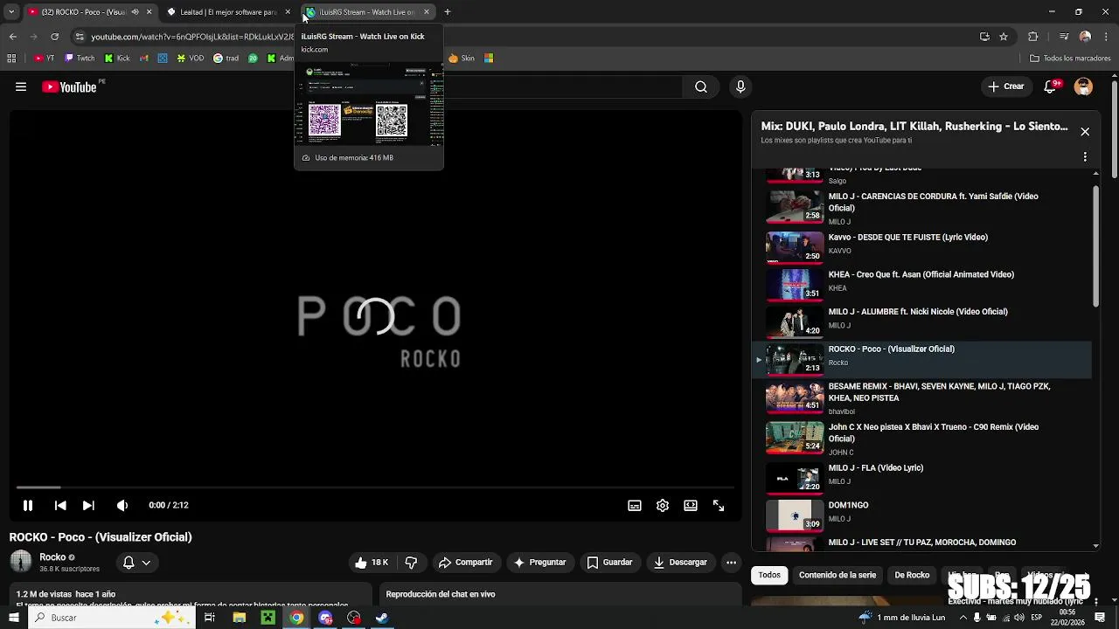Open a new browser tab

(448, 12)
